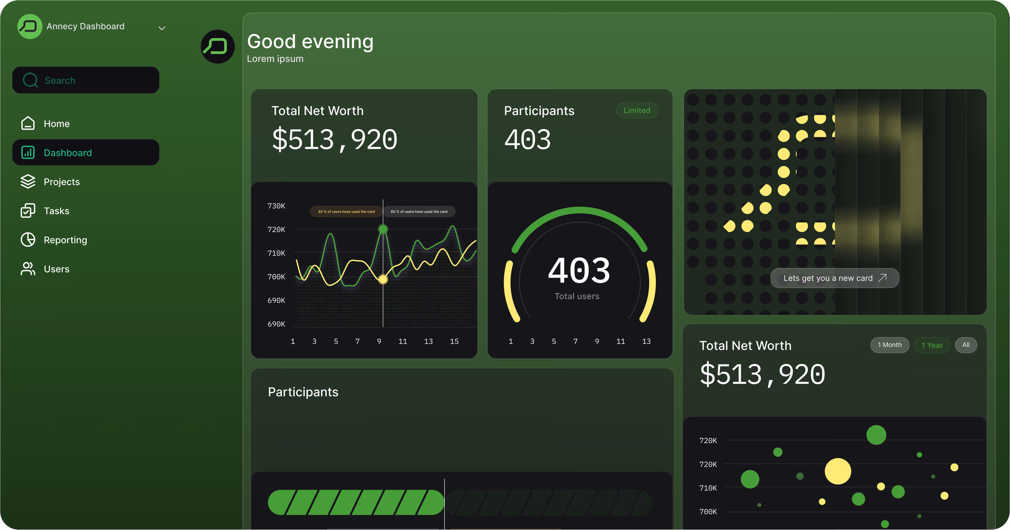Screen dimensions: 1010x530
Task: Select the All time range option
Action: [966, 345]
